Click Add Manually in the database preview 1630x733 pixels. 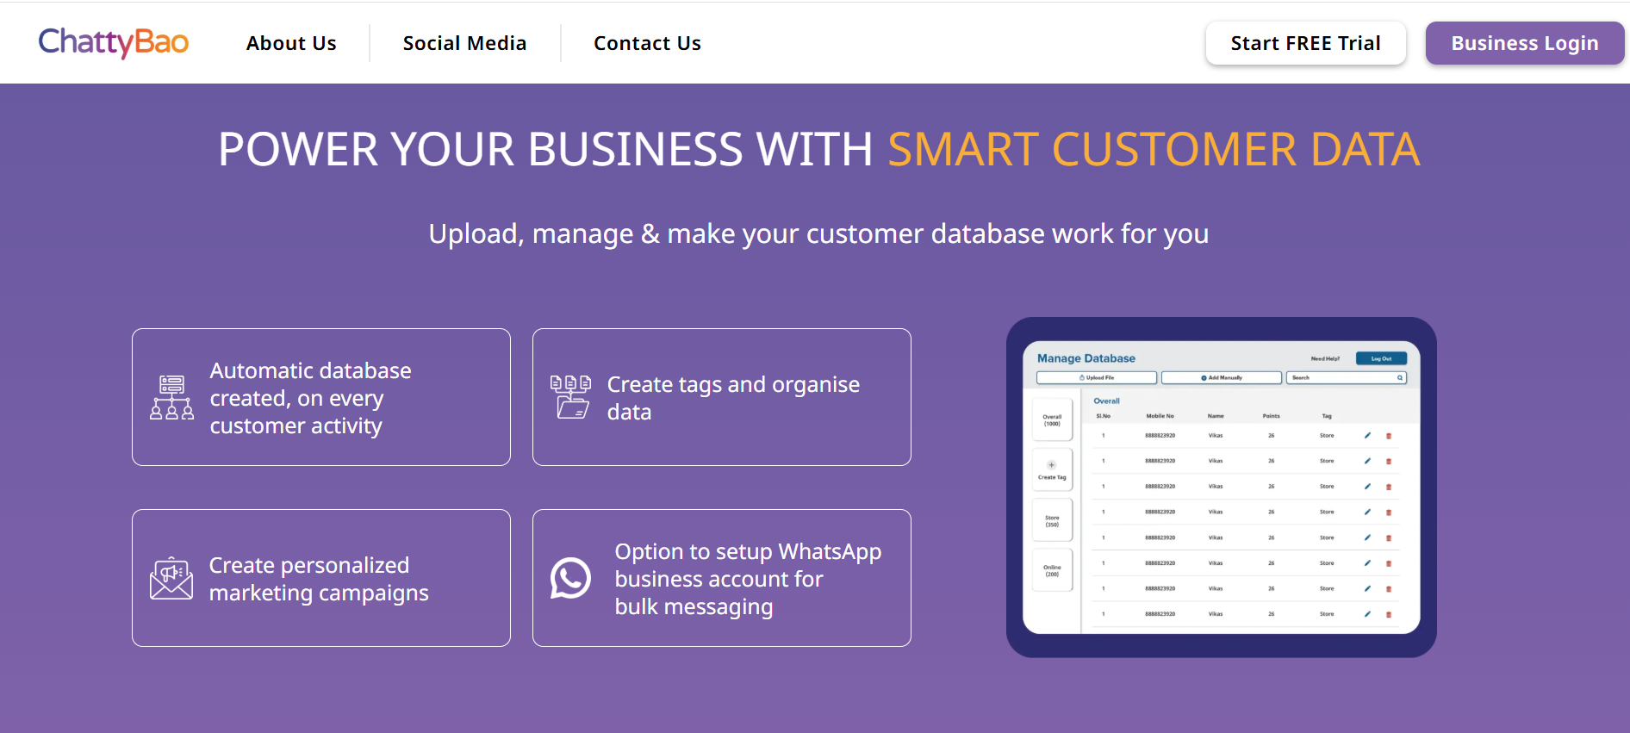(1222, 377)
